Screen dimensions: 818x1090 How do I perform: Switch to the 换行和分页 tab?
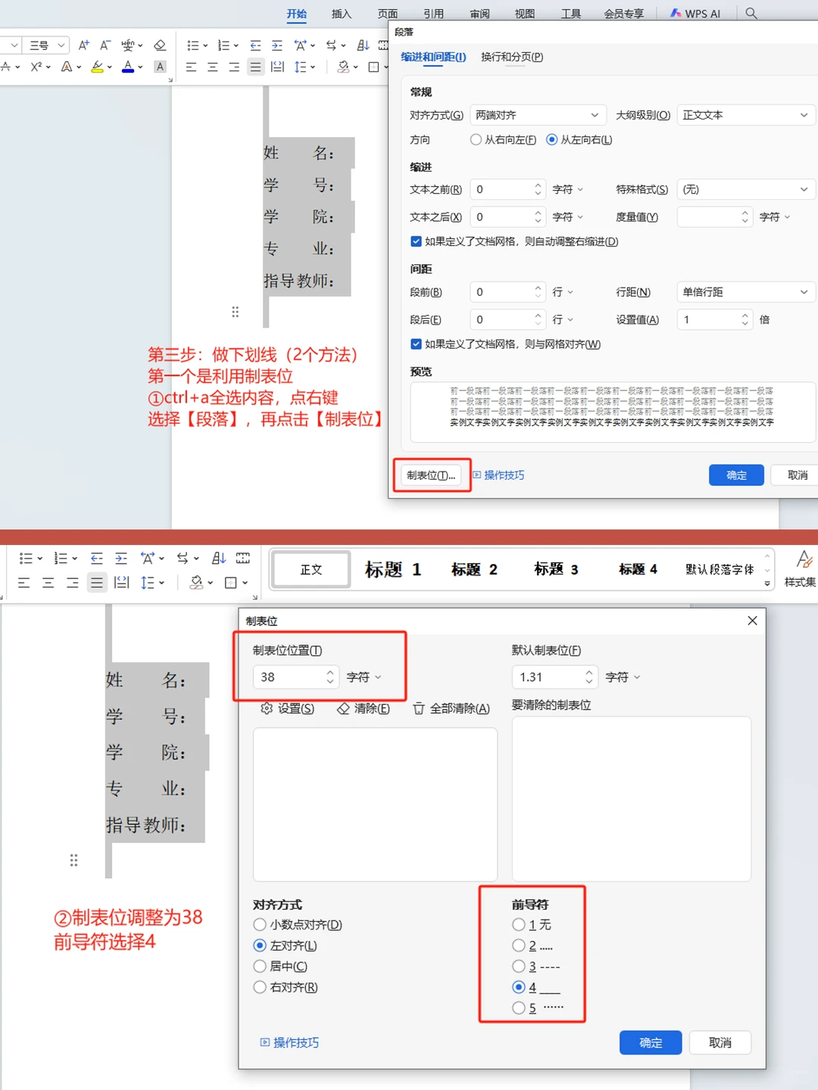512,58
